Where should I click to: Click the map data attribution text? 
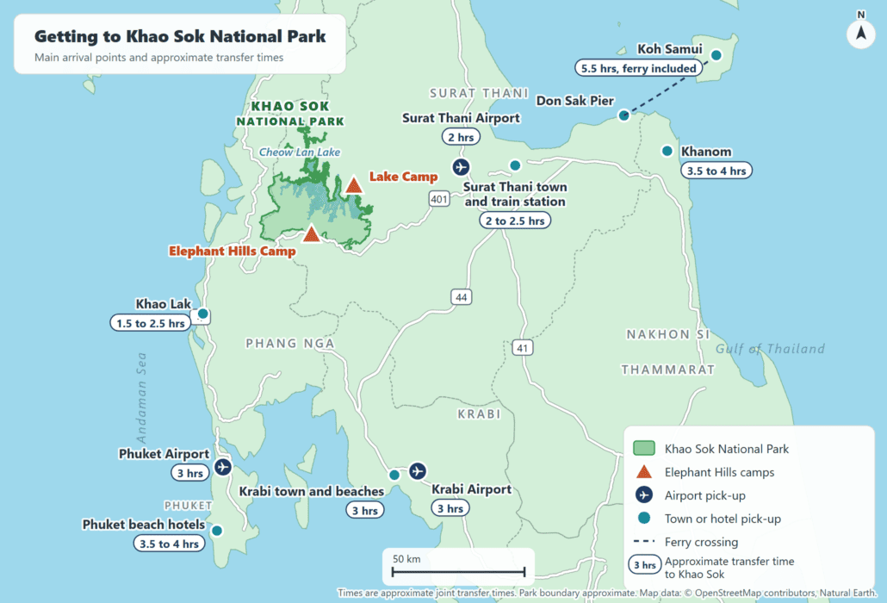607,593
